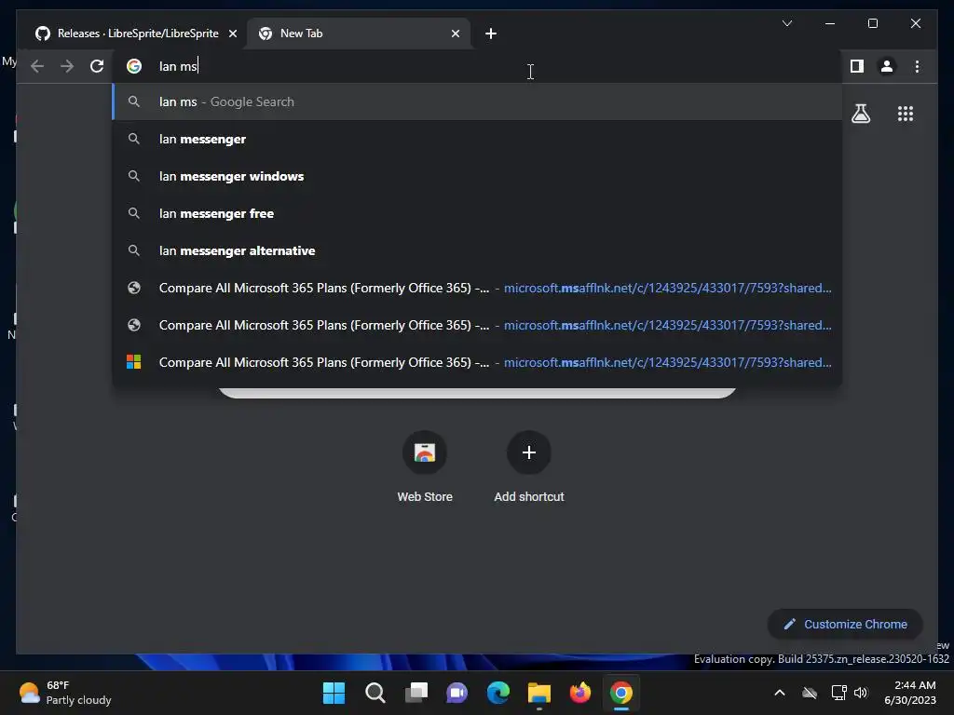
Task: Open the weather widget showing 68°F
Action: coord(66,693)
